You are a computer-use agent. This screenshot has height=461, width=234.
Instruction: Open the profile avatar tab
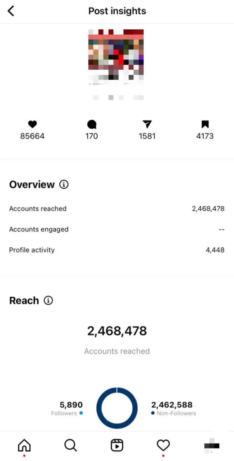(x=211, y=446)
